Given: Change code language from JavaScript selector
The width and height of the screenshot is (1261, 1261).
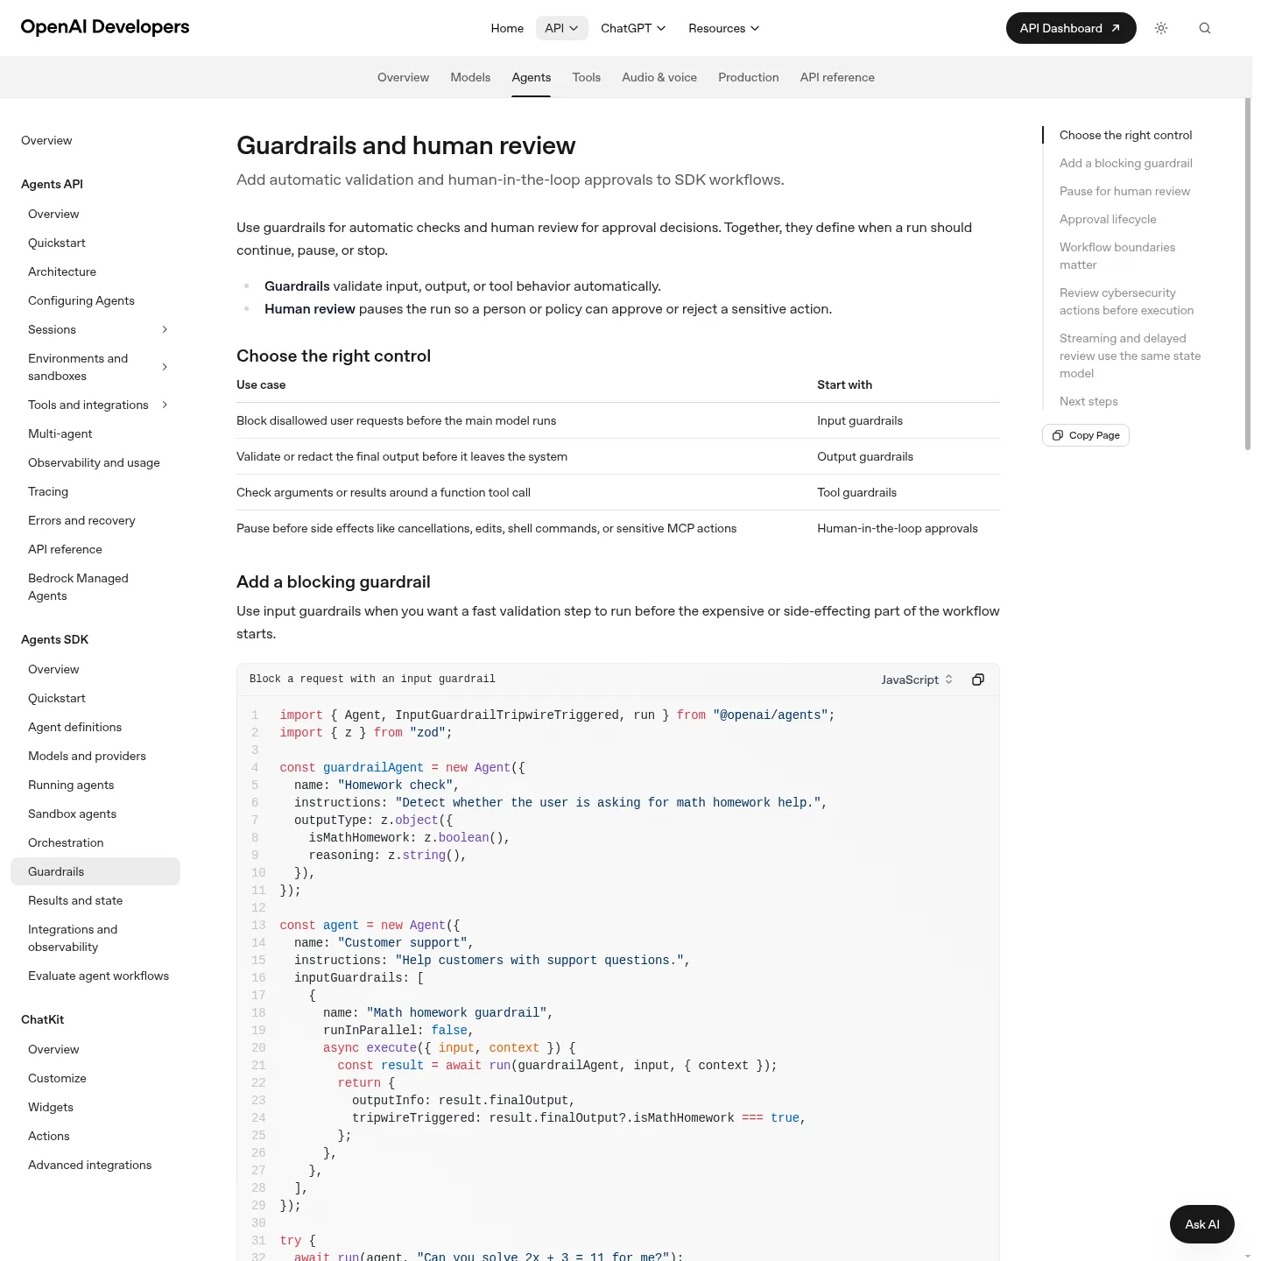Looking at the screenshot, I should tap(917, 680).
